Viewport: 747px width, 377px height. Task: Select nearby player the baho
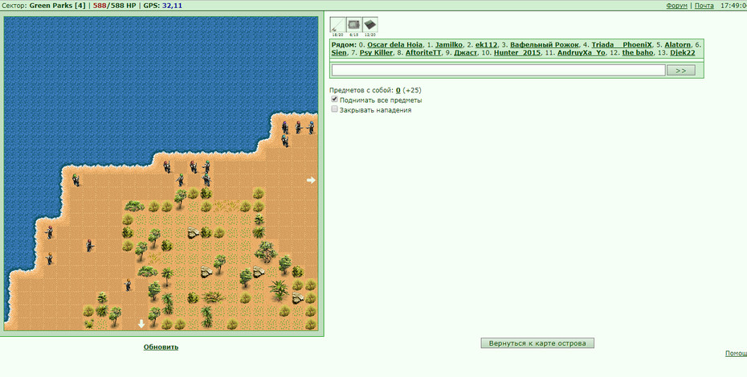pyautogui.click(x=638, y=52)
